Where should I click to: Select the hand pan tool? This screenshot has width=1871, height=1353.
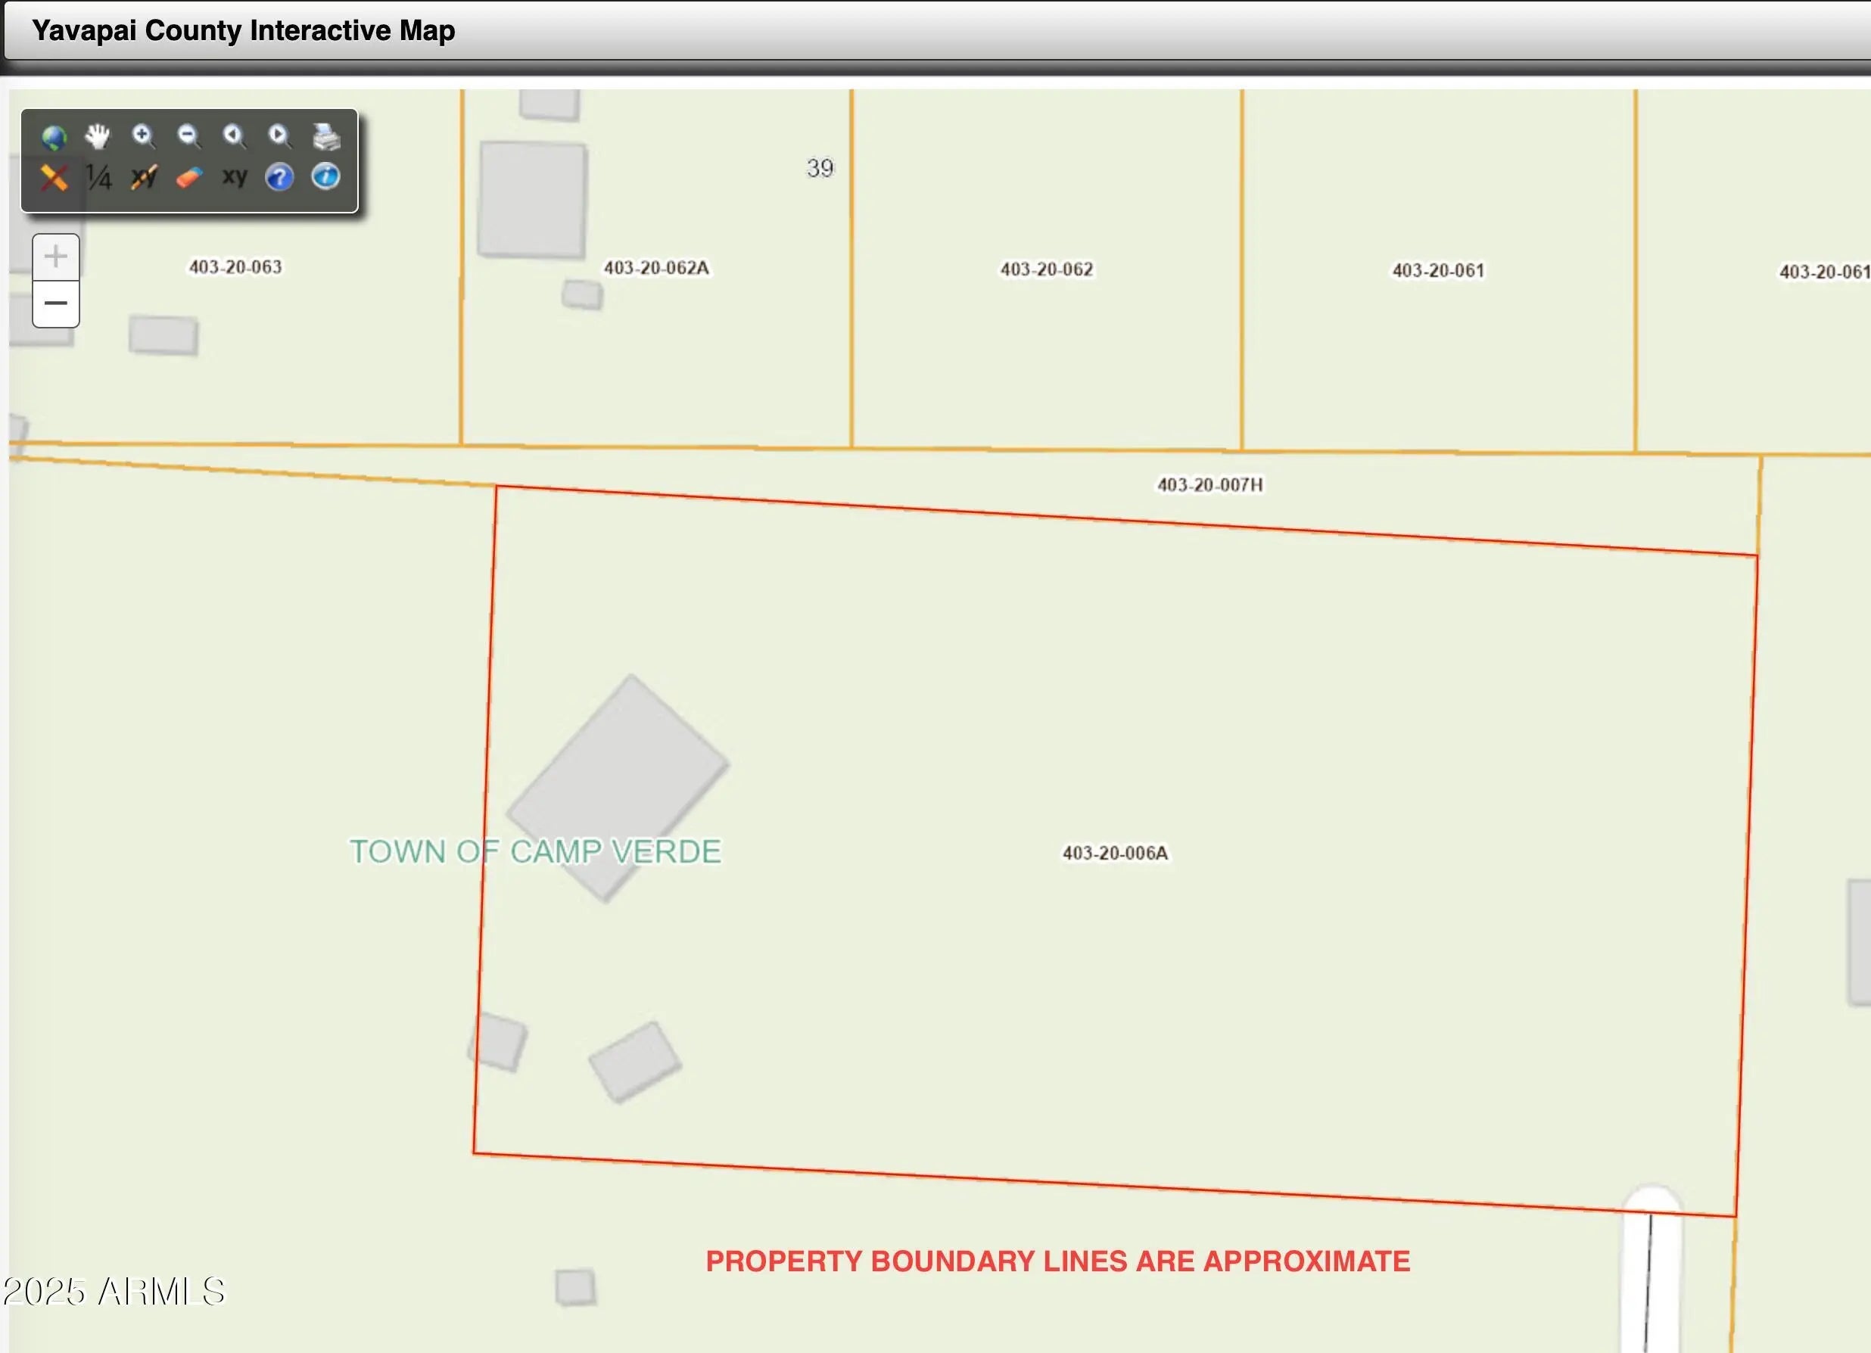(x=98, y=136)
